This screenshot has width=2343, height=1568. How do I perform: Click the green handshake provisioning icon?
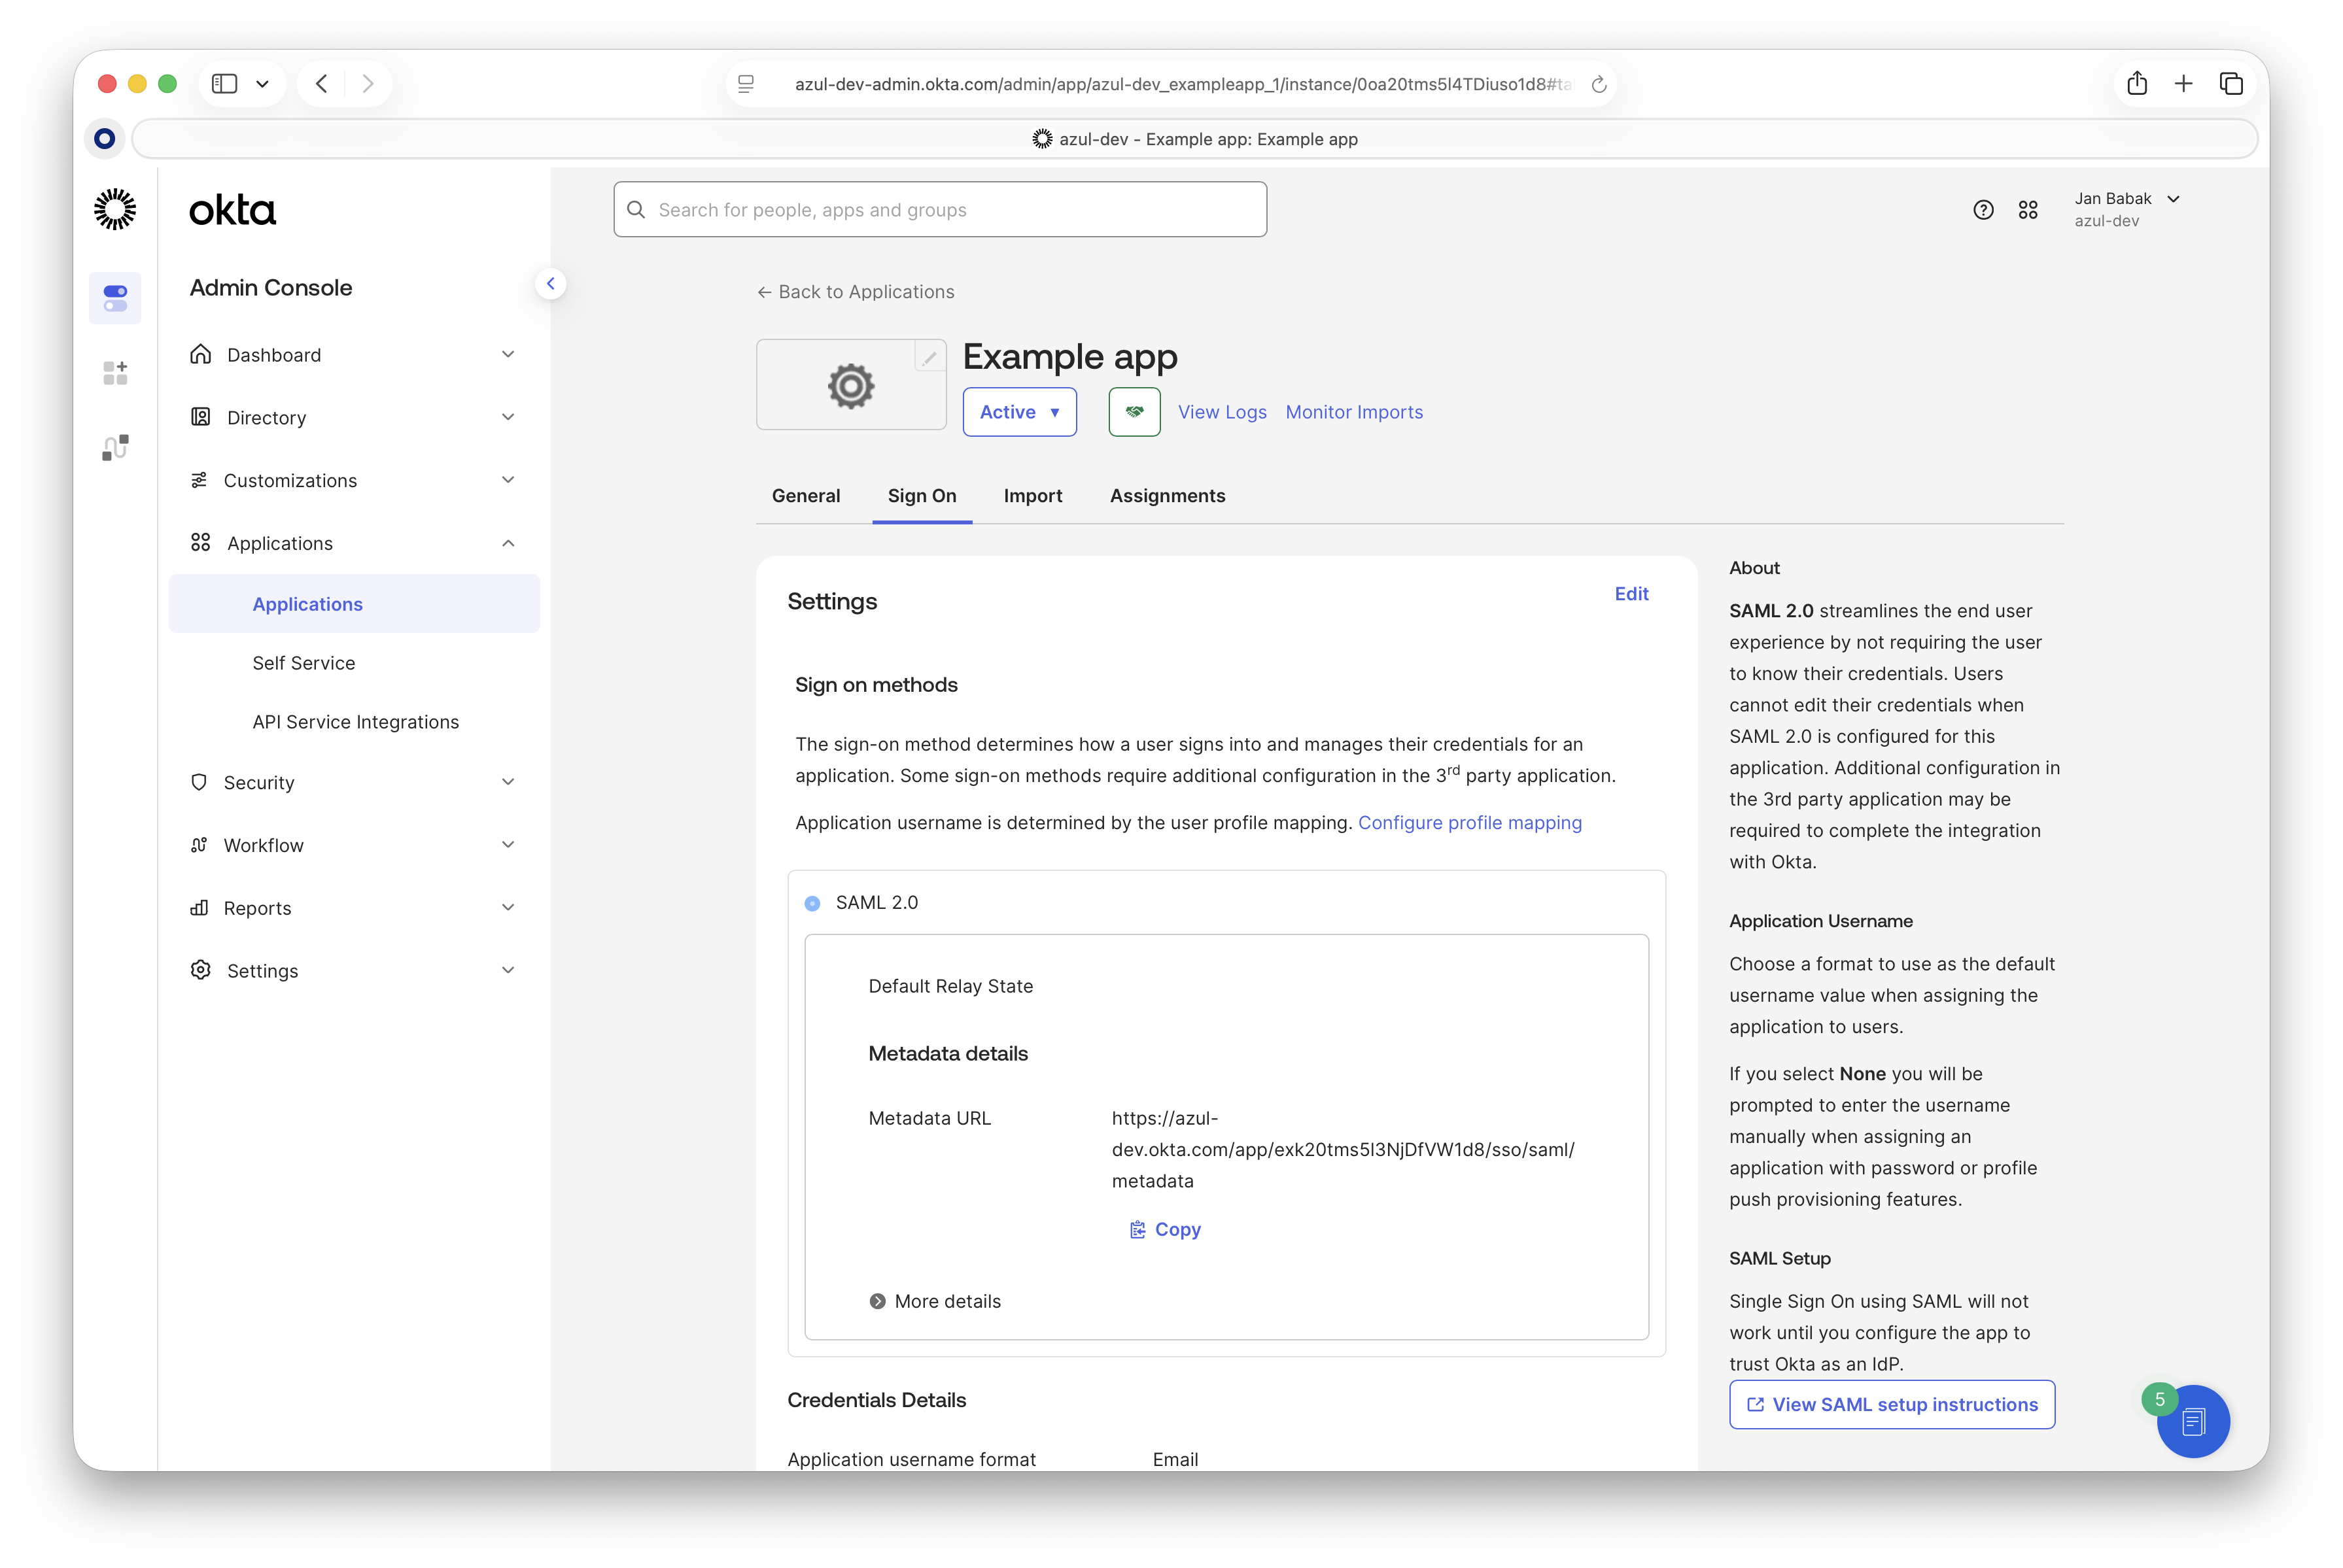pyautogui.click(x=1134, y=412)
